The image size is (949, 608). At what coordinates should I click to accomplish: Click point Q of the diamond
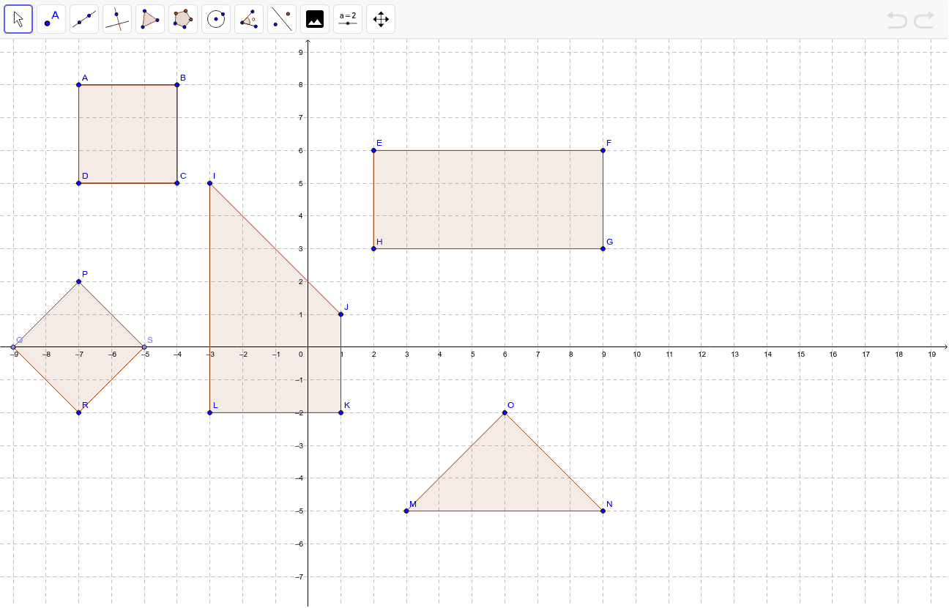coord(13,347)
